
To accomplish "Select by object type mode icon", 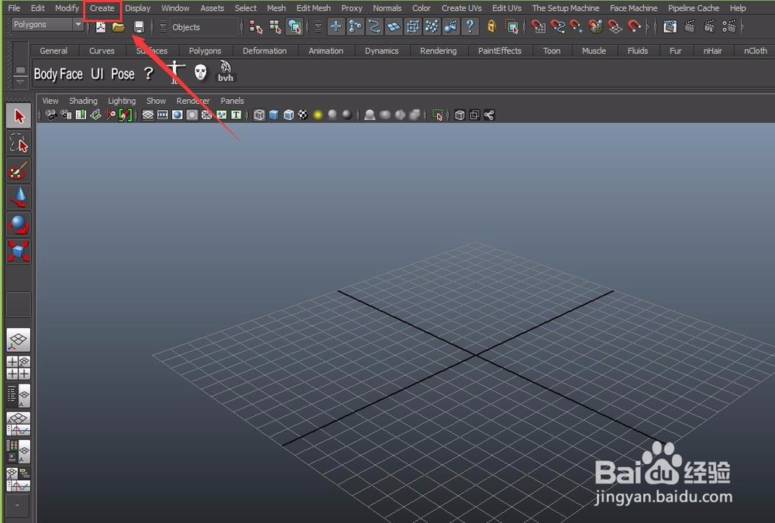I will pos(275,27).
